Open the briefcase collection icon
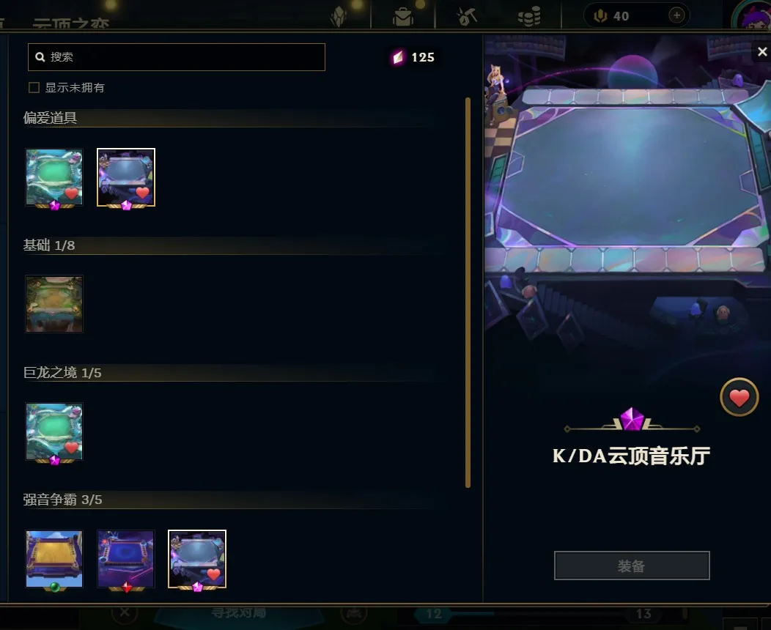Image resolution: width=771 pixels, height=630 pixels. [403, 16]
